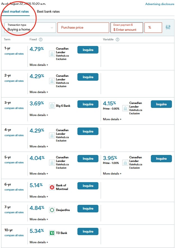
Task: Click the Variable rate help question icon
Action: pyautogui.click(x=118, y=40)
